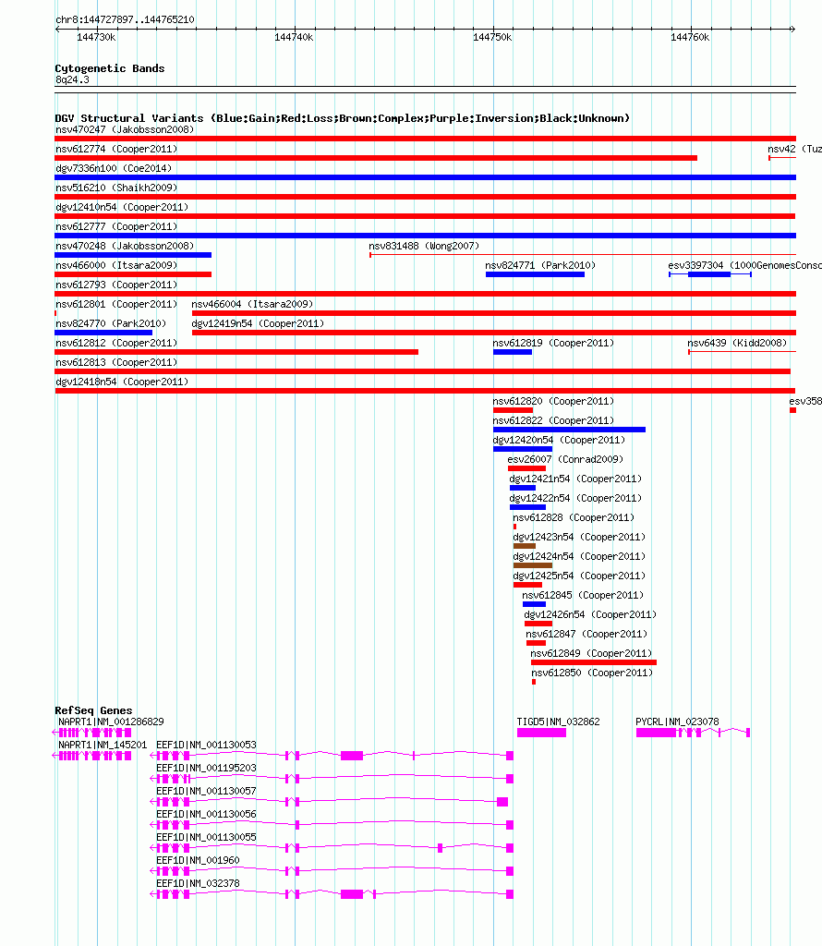This screenshot has width=822, height=946.
Task: Click the nsv612819 (Cooper2011) label
Action: coord(553,343)
